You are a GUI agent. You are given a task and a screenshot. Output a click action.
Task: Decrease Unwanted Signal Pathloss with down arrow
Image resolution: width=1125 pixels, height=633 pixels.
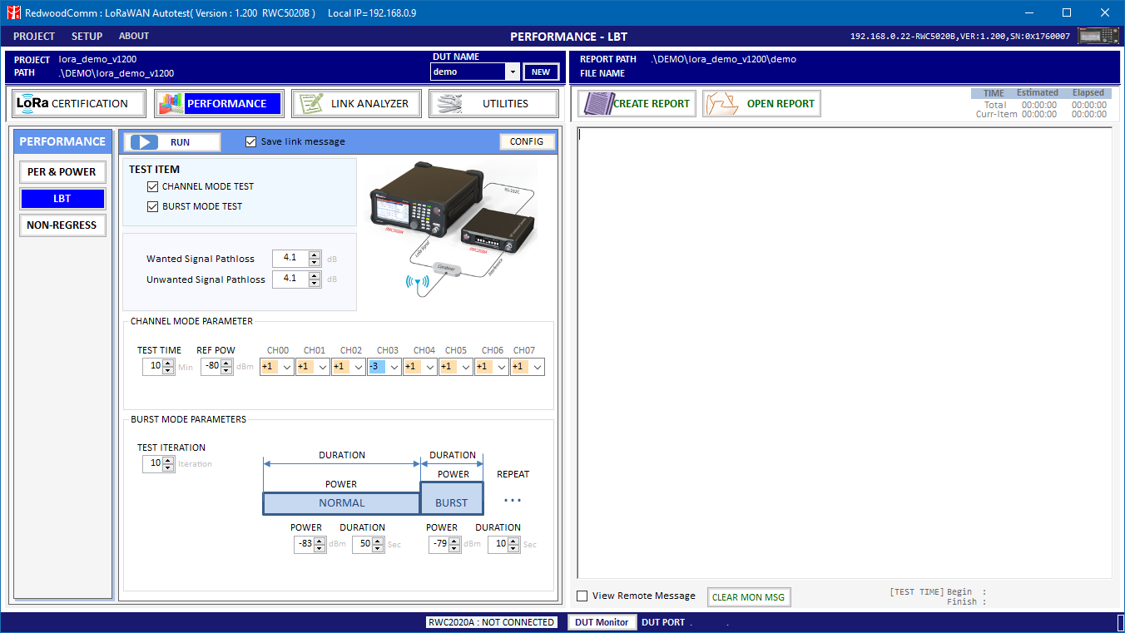tap(315, 283)
